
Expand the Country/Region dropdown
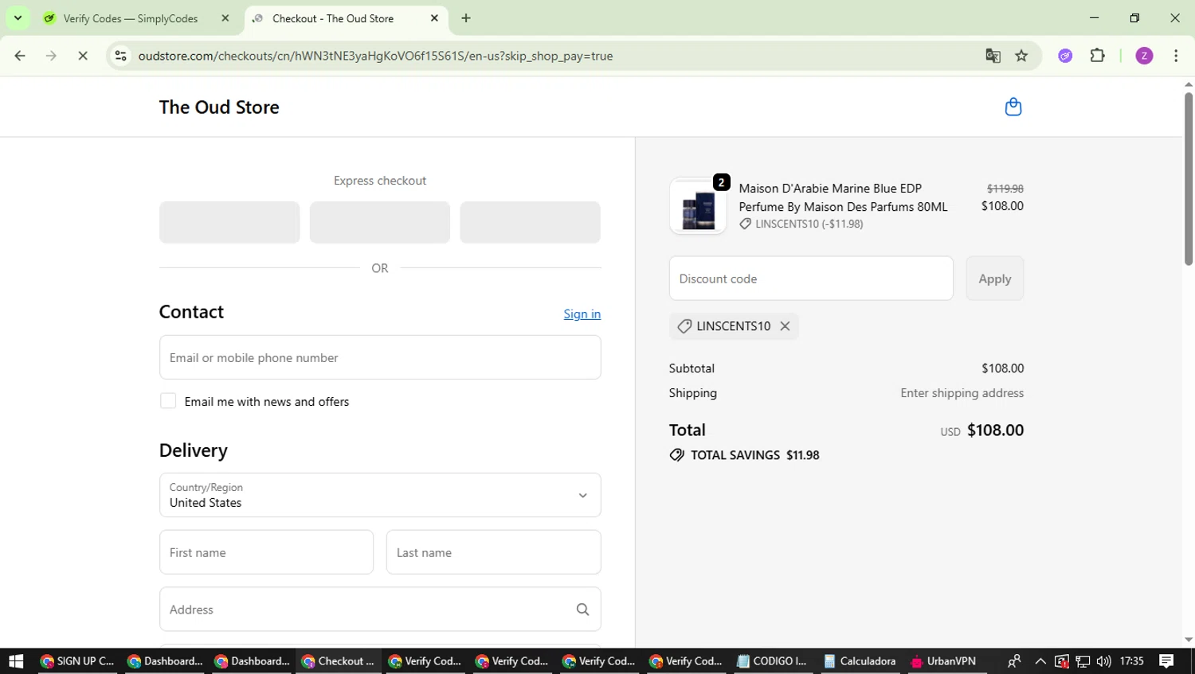point(380,495)
